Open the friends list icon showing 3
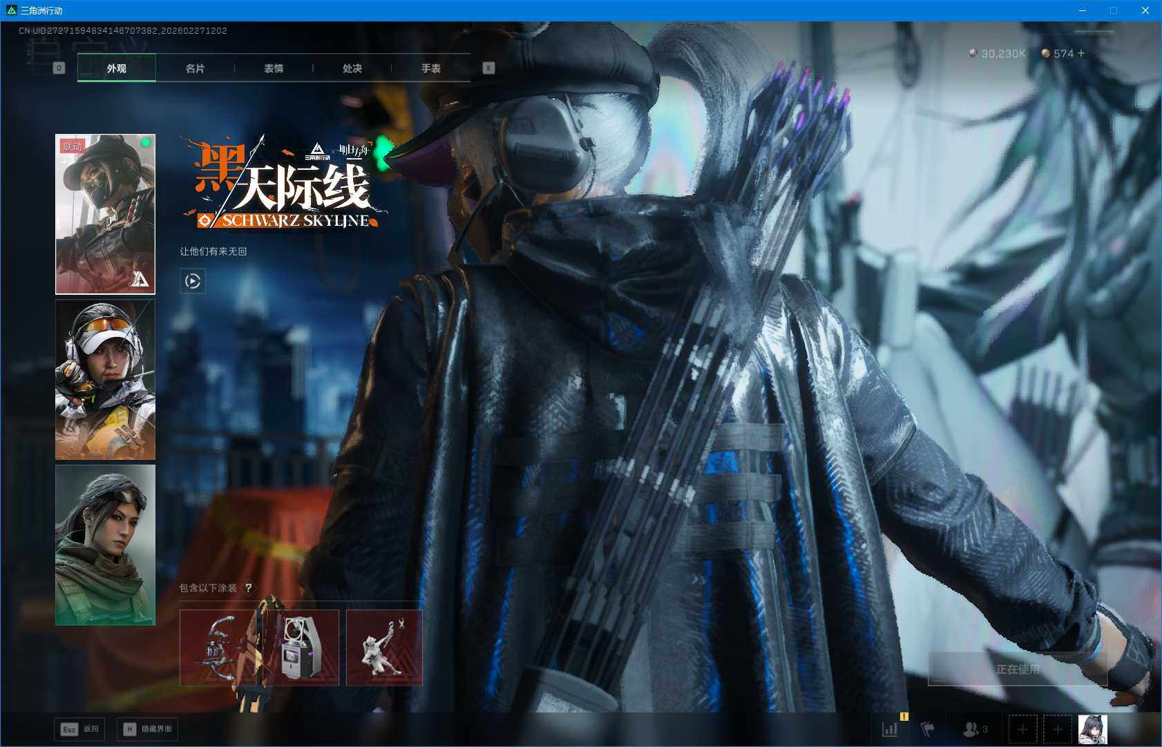1162x747 pixels. pos(974,729)
